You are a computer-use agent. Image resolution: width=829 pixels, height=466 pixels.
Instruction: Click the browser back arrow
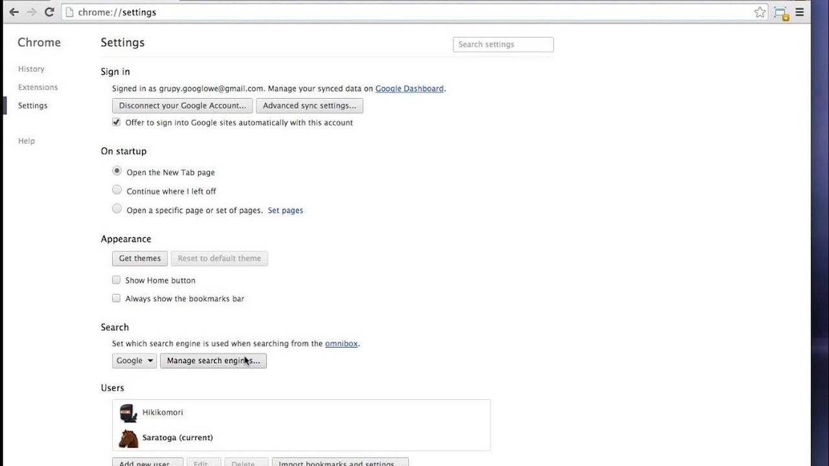point(14,12)
